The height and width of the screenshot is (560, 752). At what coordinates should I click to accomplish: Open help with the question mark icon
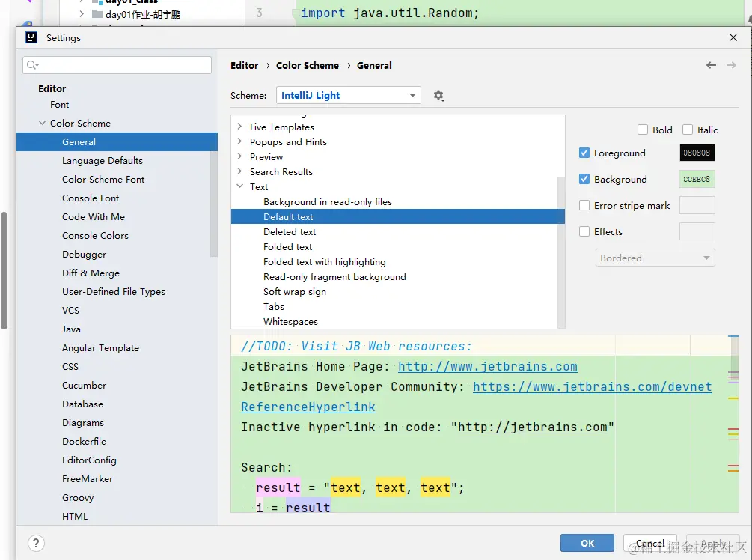tap(36, 544)
